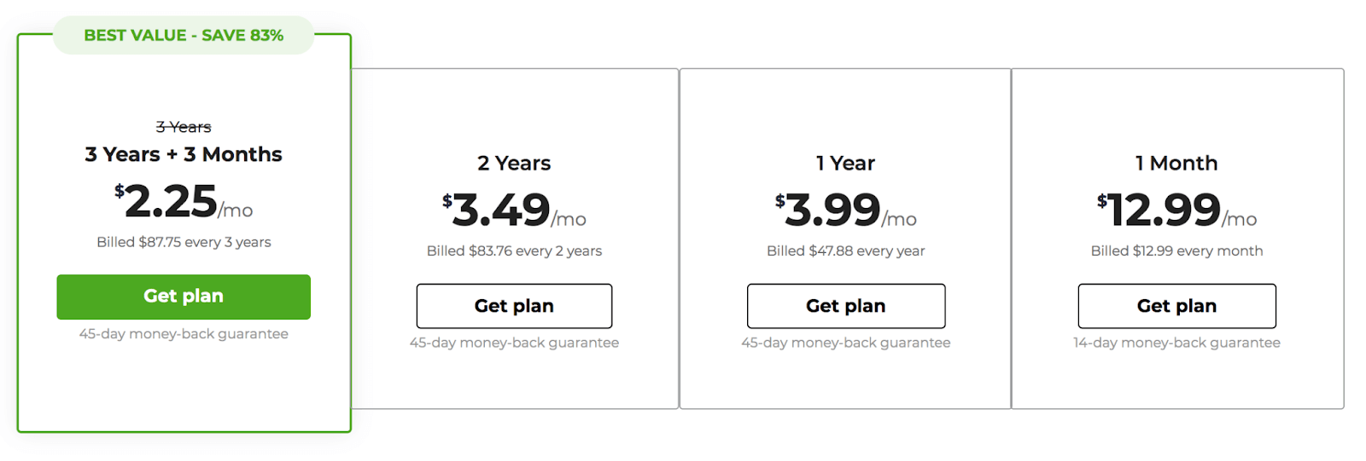Viewport: 1366px width, 461px height.
Task: Click the $3.49/mo price
Action: (x=514, y=210)
